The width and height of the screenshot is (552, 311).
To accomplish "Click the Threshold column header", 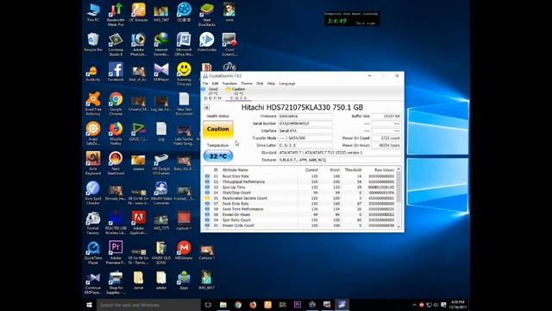I will click(353, 170).
